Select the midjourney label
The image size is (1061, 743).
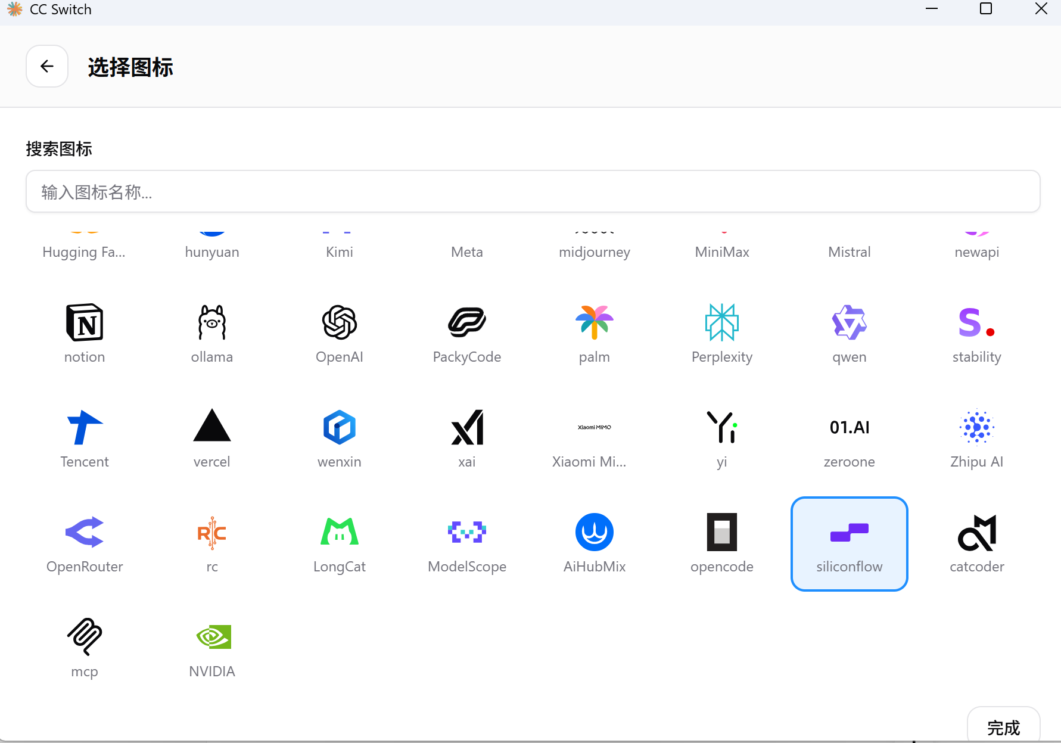[x=595, y=252]
